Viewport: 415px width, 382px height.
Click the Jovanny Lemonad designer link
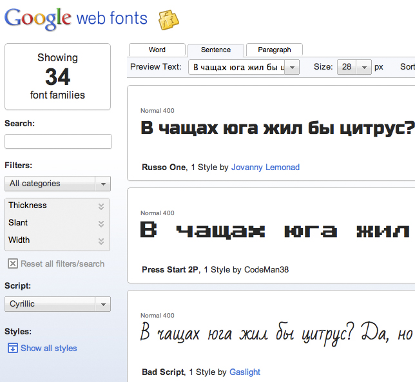pyautogui.click(x=265, y=167)
